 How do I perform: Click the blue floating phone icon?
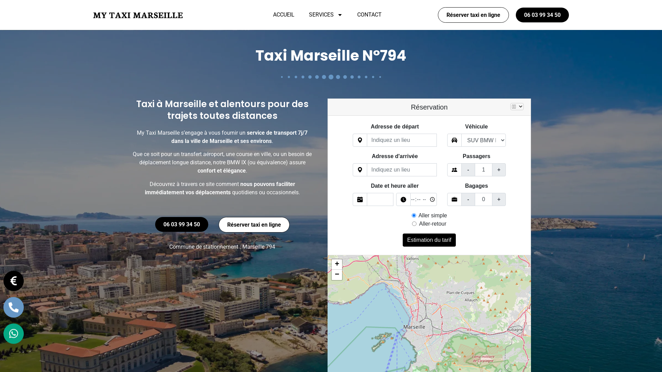pyautogui.click(x=13, y=307)
